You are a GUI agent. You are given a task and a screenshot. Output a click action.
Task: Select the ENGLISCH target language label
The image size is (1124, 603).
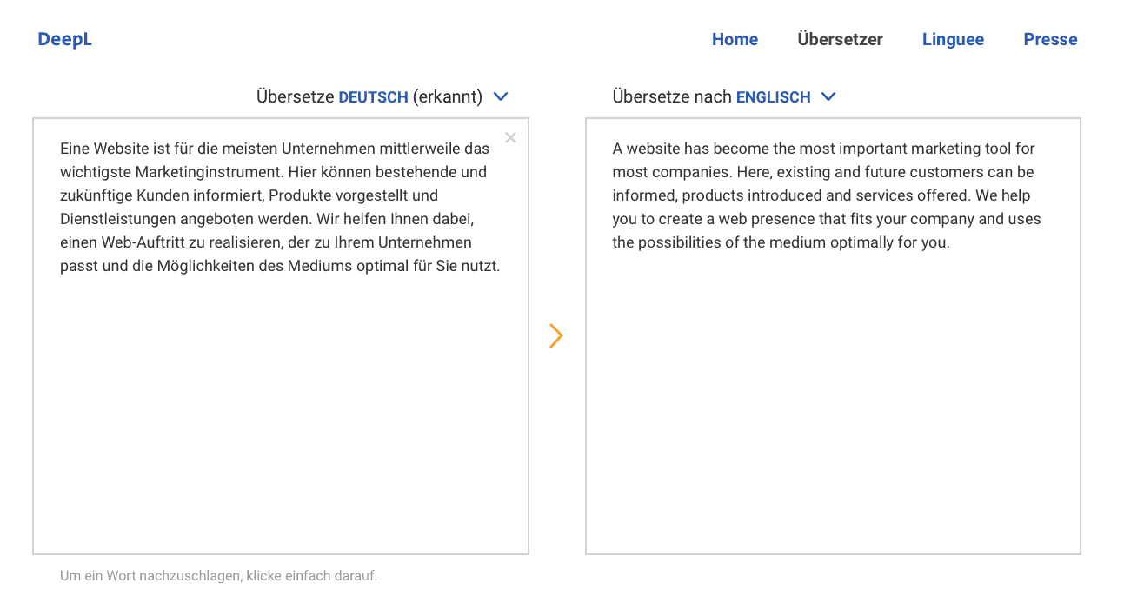coord(773,97)
